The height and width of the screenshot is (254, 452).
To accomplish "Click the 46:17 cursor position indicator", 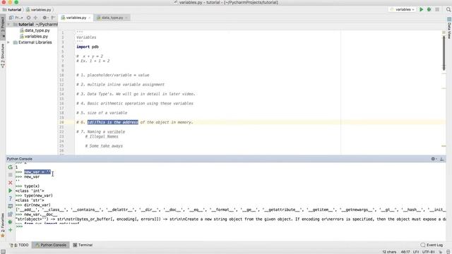I will (405, 252).
